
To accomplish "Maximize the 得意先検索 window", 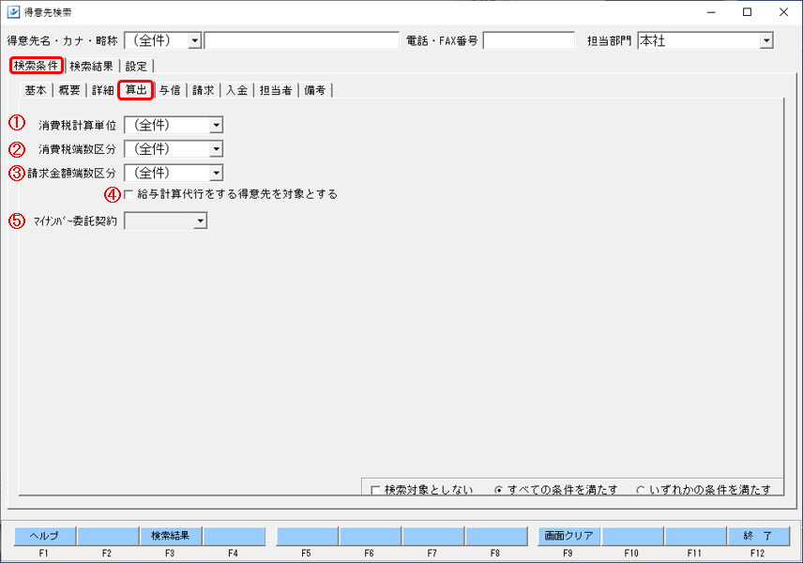I will click(x=747, y=12).
